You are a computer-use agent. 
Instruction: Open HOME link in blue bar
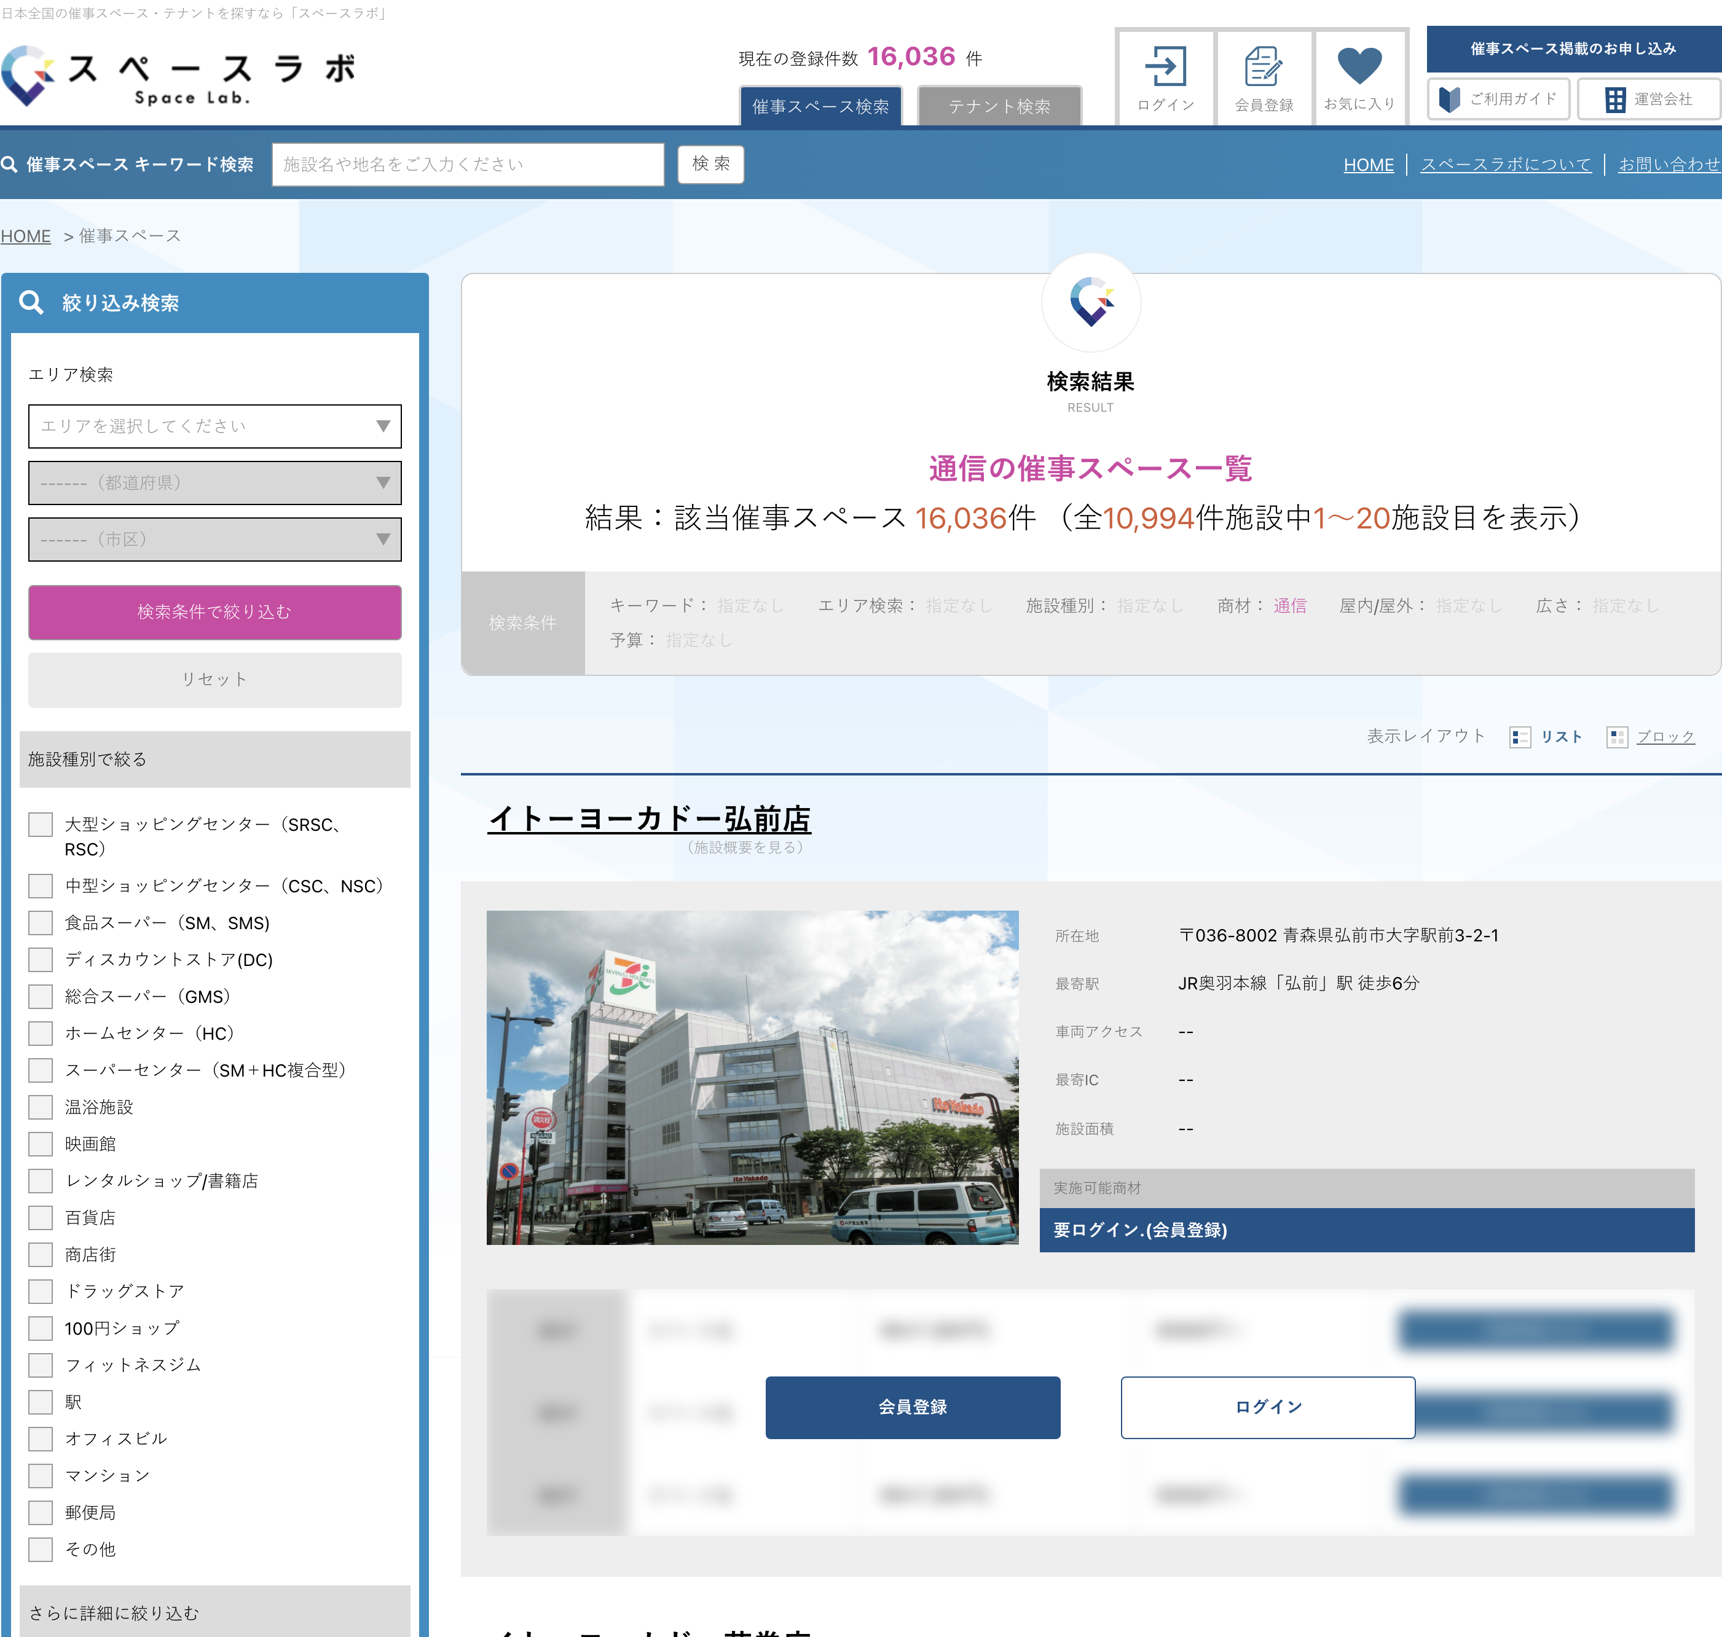pyautogui.click(x=1369, y=164)
